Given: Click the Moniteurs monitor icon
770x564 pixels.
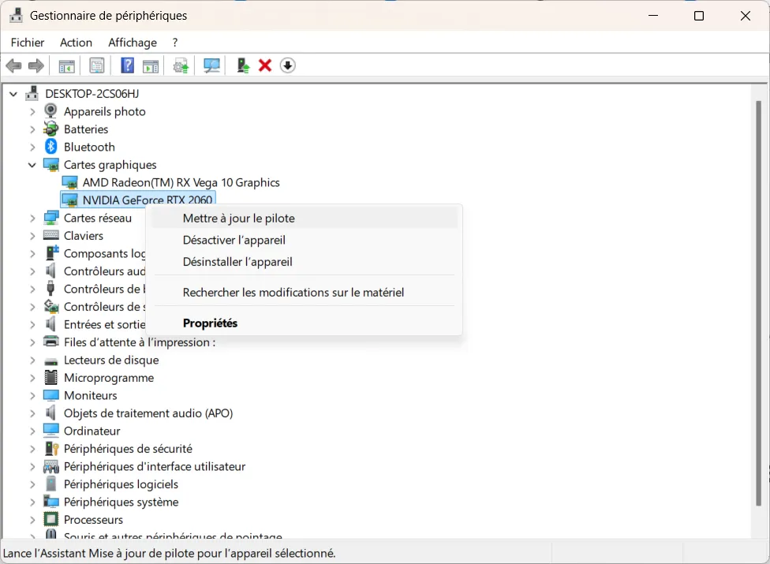Looking at the screenshot, I should point(51,394).
